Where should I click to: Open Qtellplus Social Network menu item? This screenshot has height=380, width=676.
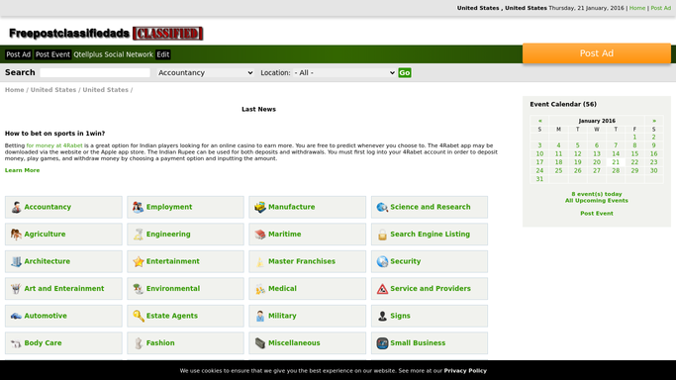click(113, 54)
